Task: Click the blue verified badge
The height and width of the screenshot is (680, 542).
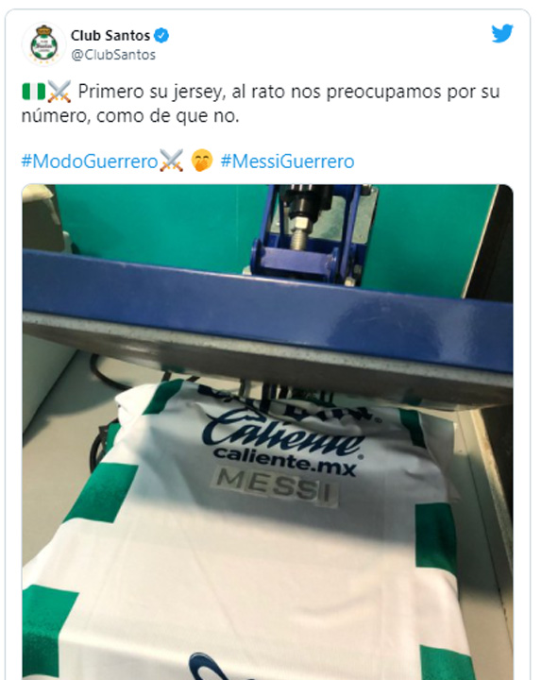Action: (161, 35)
